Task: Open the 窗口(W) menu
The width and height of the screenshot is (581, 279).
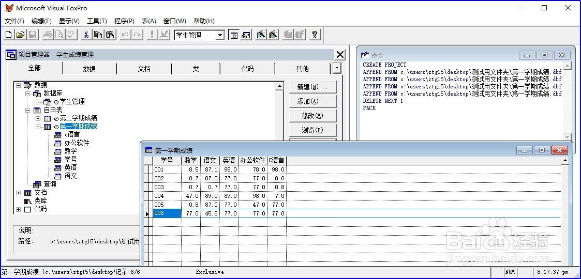Action: click(x=175, y=21)
